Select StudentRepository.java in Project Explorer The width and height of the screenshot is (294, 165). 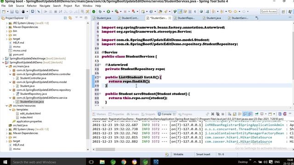click(x=34, y=94)
